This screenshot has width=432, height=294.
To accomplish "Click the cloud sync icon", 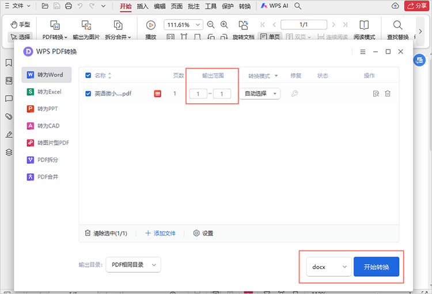I will [395, 6].
